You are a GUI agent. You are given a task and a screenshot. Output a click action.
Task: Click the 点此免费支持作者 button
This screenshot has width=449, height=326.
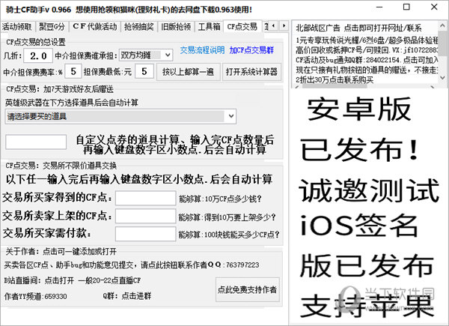coord(248,289)
